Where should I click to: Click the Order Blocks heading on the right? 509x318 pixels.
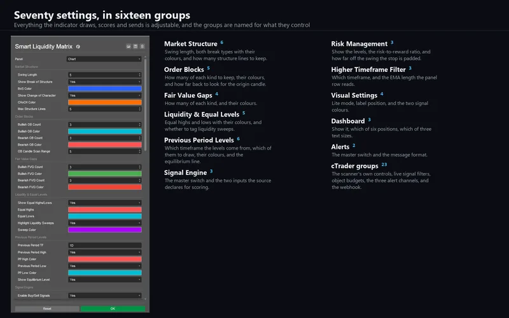(x=184, y=69)
